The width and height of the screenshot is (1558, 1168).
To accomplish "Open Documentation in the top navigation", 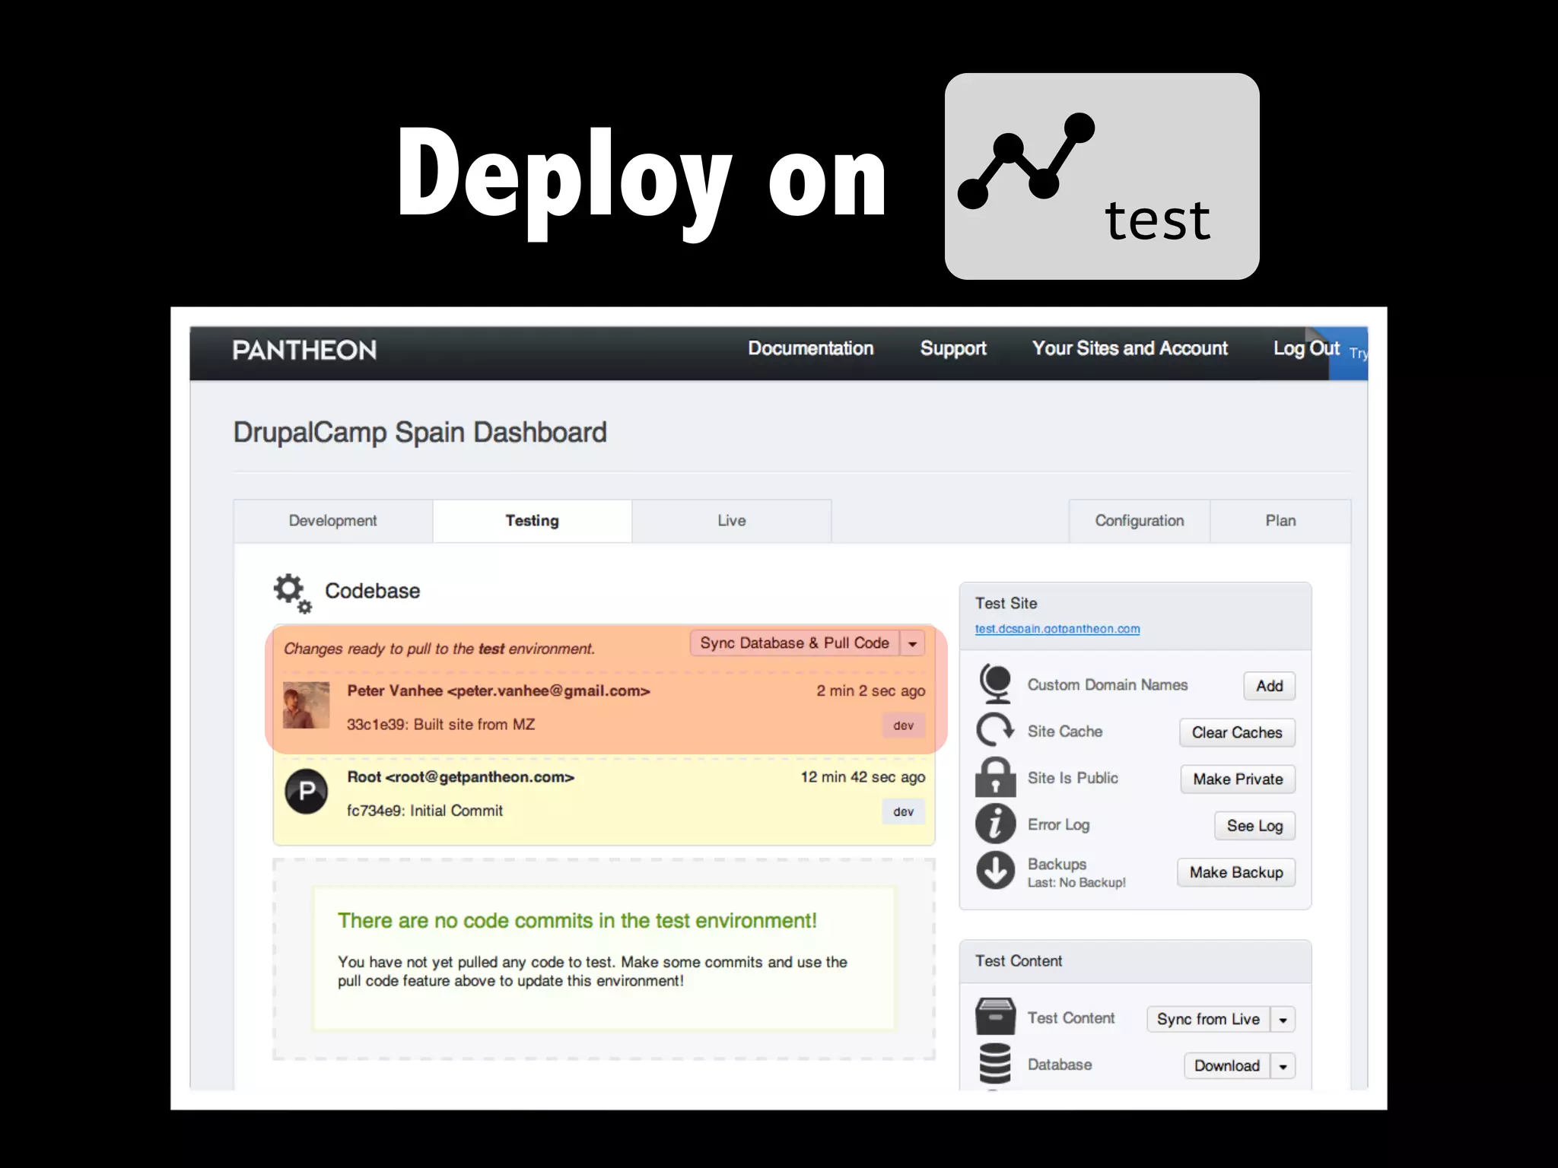I will click(x=811, y=348).
